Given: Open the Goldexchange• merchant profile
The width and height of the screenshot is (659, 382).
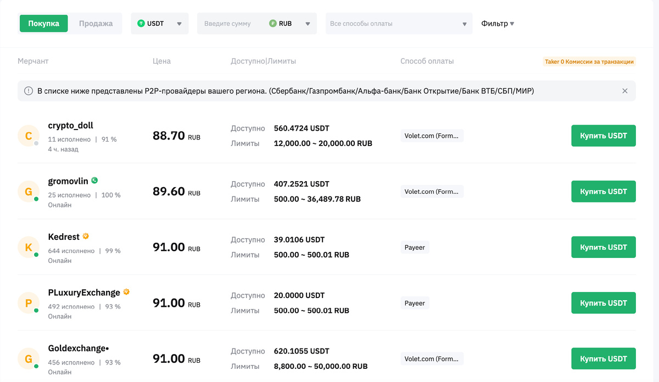Looking at the screenshot, I should tap(79, 348).
